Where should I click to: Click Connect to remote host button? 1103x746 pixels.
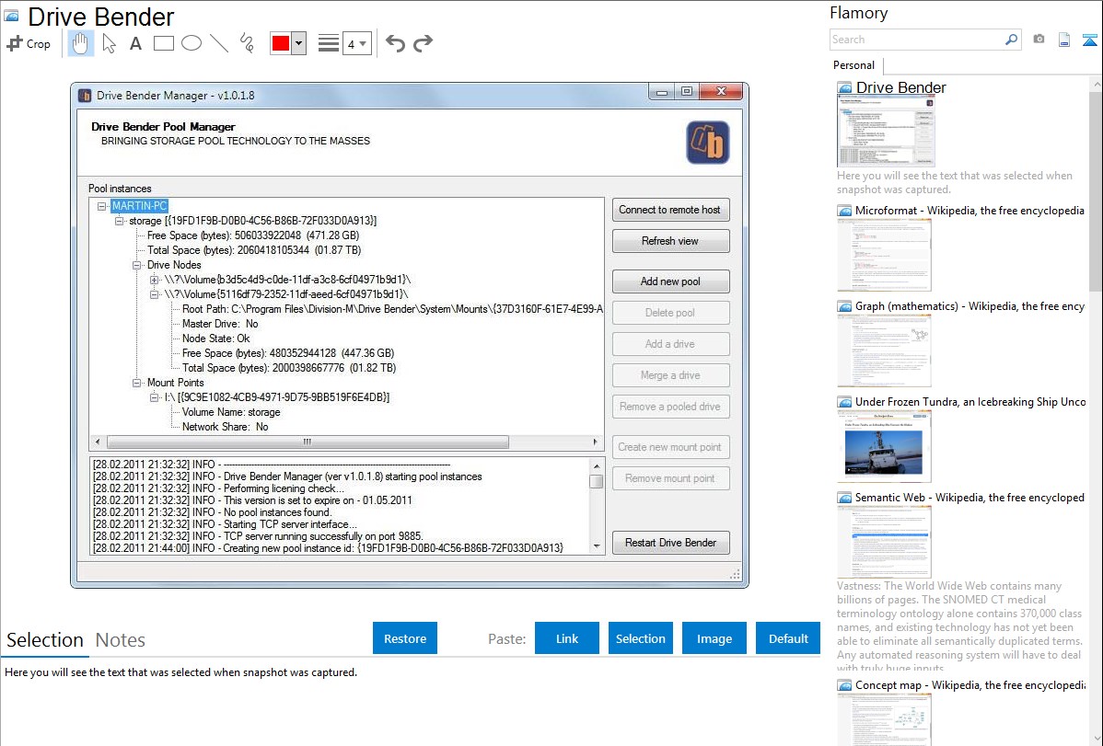click(x=669, y=210)
